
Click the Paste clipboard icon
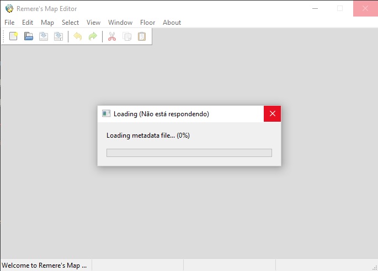(x=142, y=37)
